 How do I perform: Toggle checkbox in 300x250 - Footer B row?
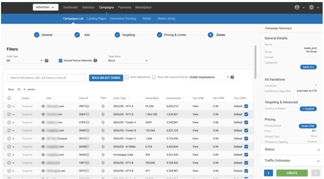point(246,130)
